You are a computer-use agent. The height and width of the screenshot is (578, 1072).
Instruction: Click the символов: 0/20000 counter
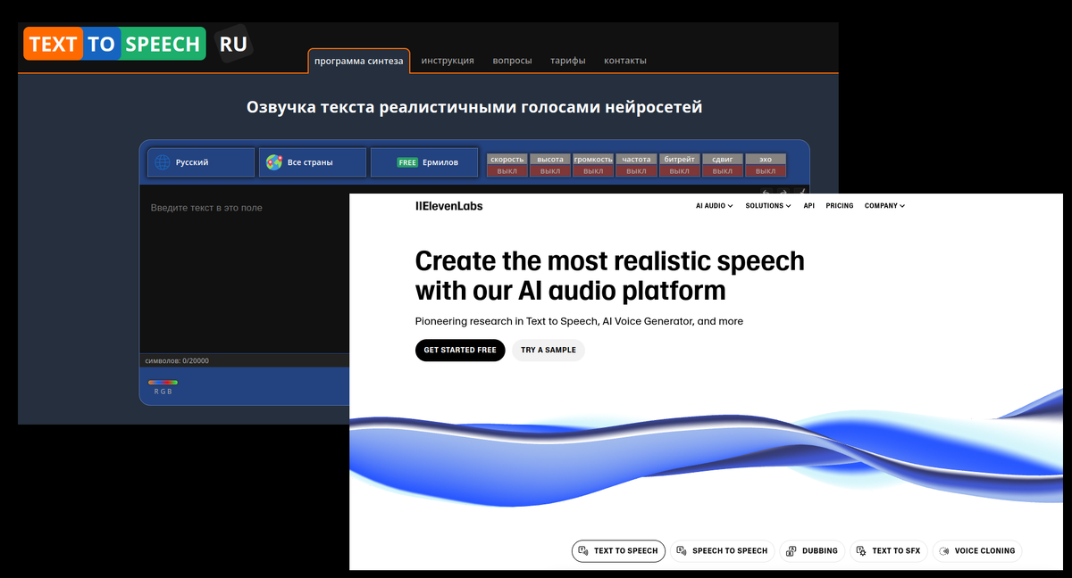[x=177, y=361]
